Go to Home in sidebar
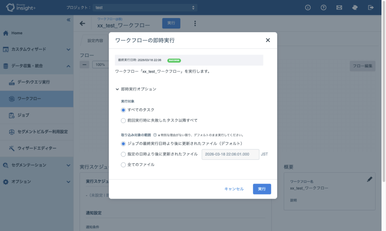 pyautogui.click(x=17, y=33)
